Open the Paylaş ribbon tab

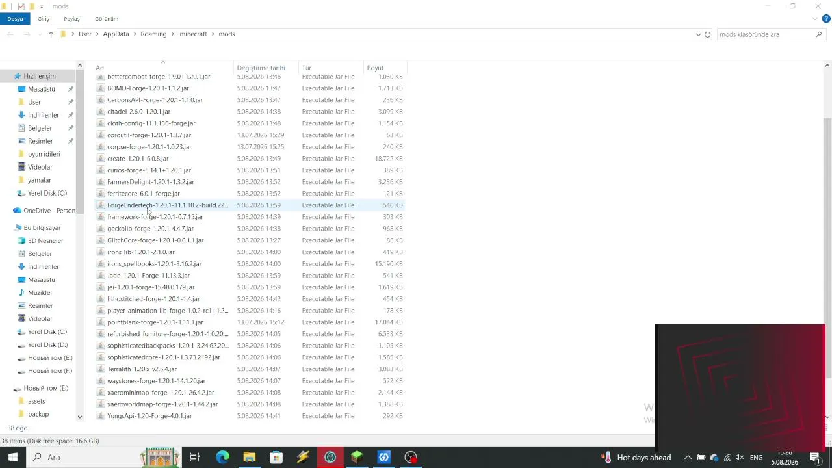pyautogui.click(x=71, y=19)
